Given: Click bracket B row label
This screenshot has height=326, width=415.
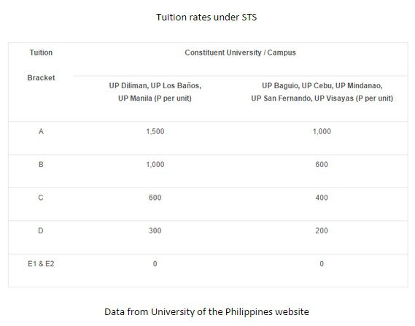Looking at the screenshot, I should (41, 165).
